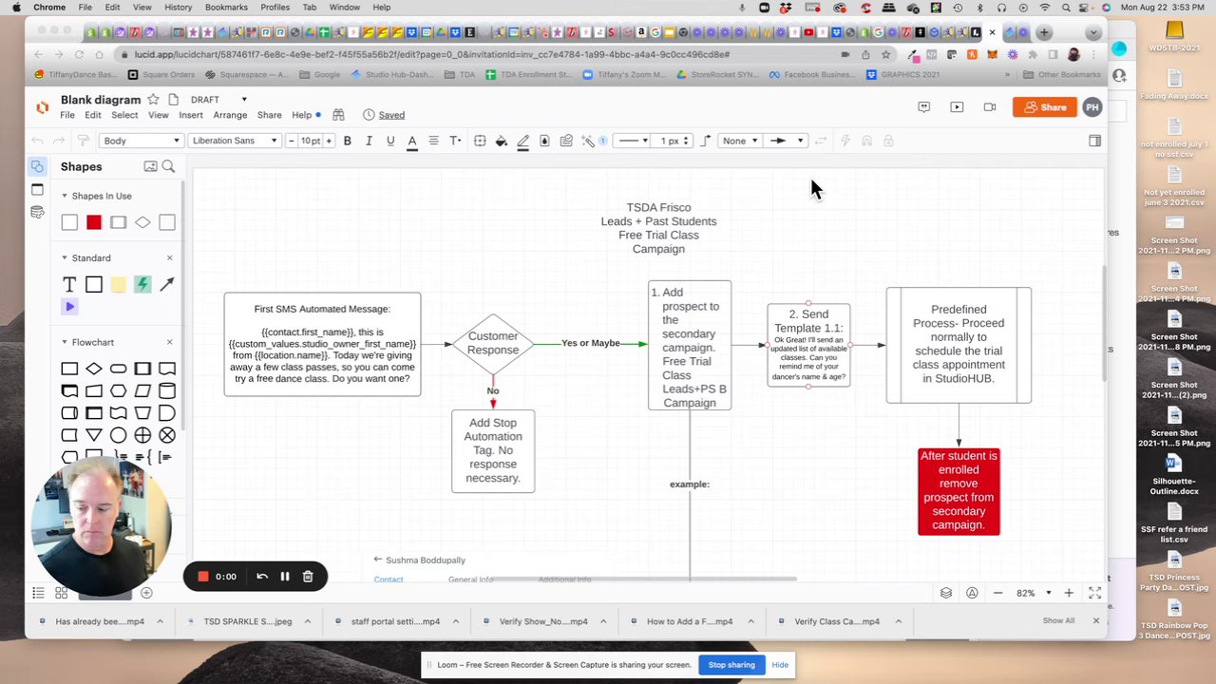Open the video camera icon
Image resolution: width=1216 pixels, height=684 pixels.
pyautogui.click(x=990, y=106)
